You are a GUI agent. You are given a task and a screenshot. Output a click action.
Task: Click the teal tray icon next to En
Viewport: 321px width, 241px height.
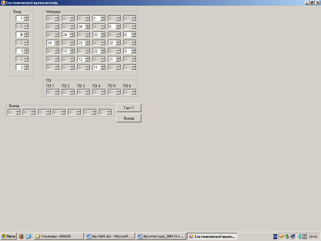click(x=299, y=237)
